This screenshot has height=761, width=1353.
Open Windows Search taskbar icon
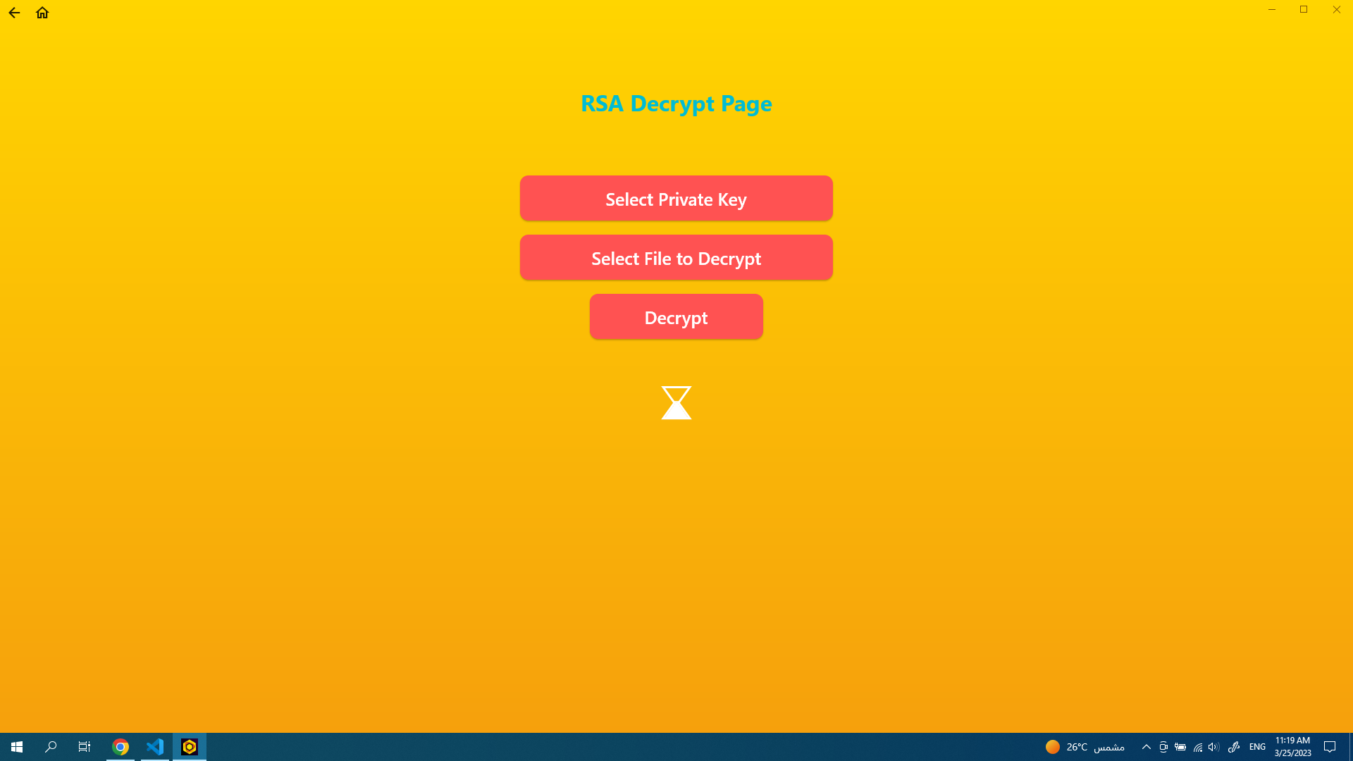pos(50,746)
